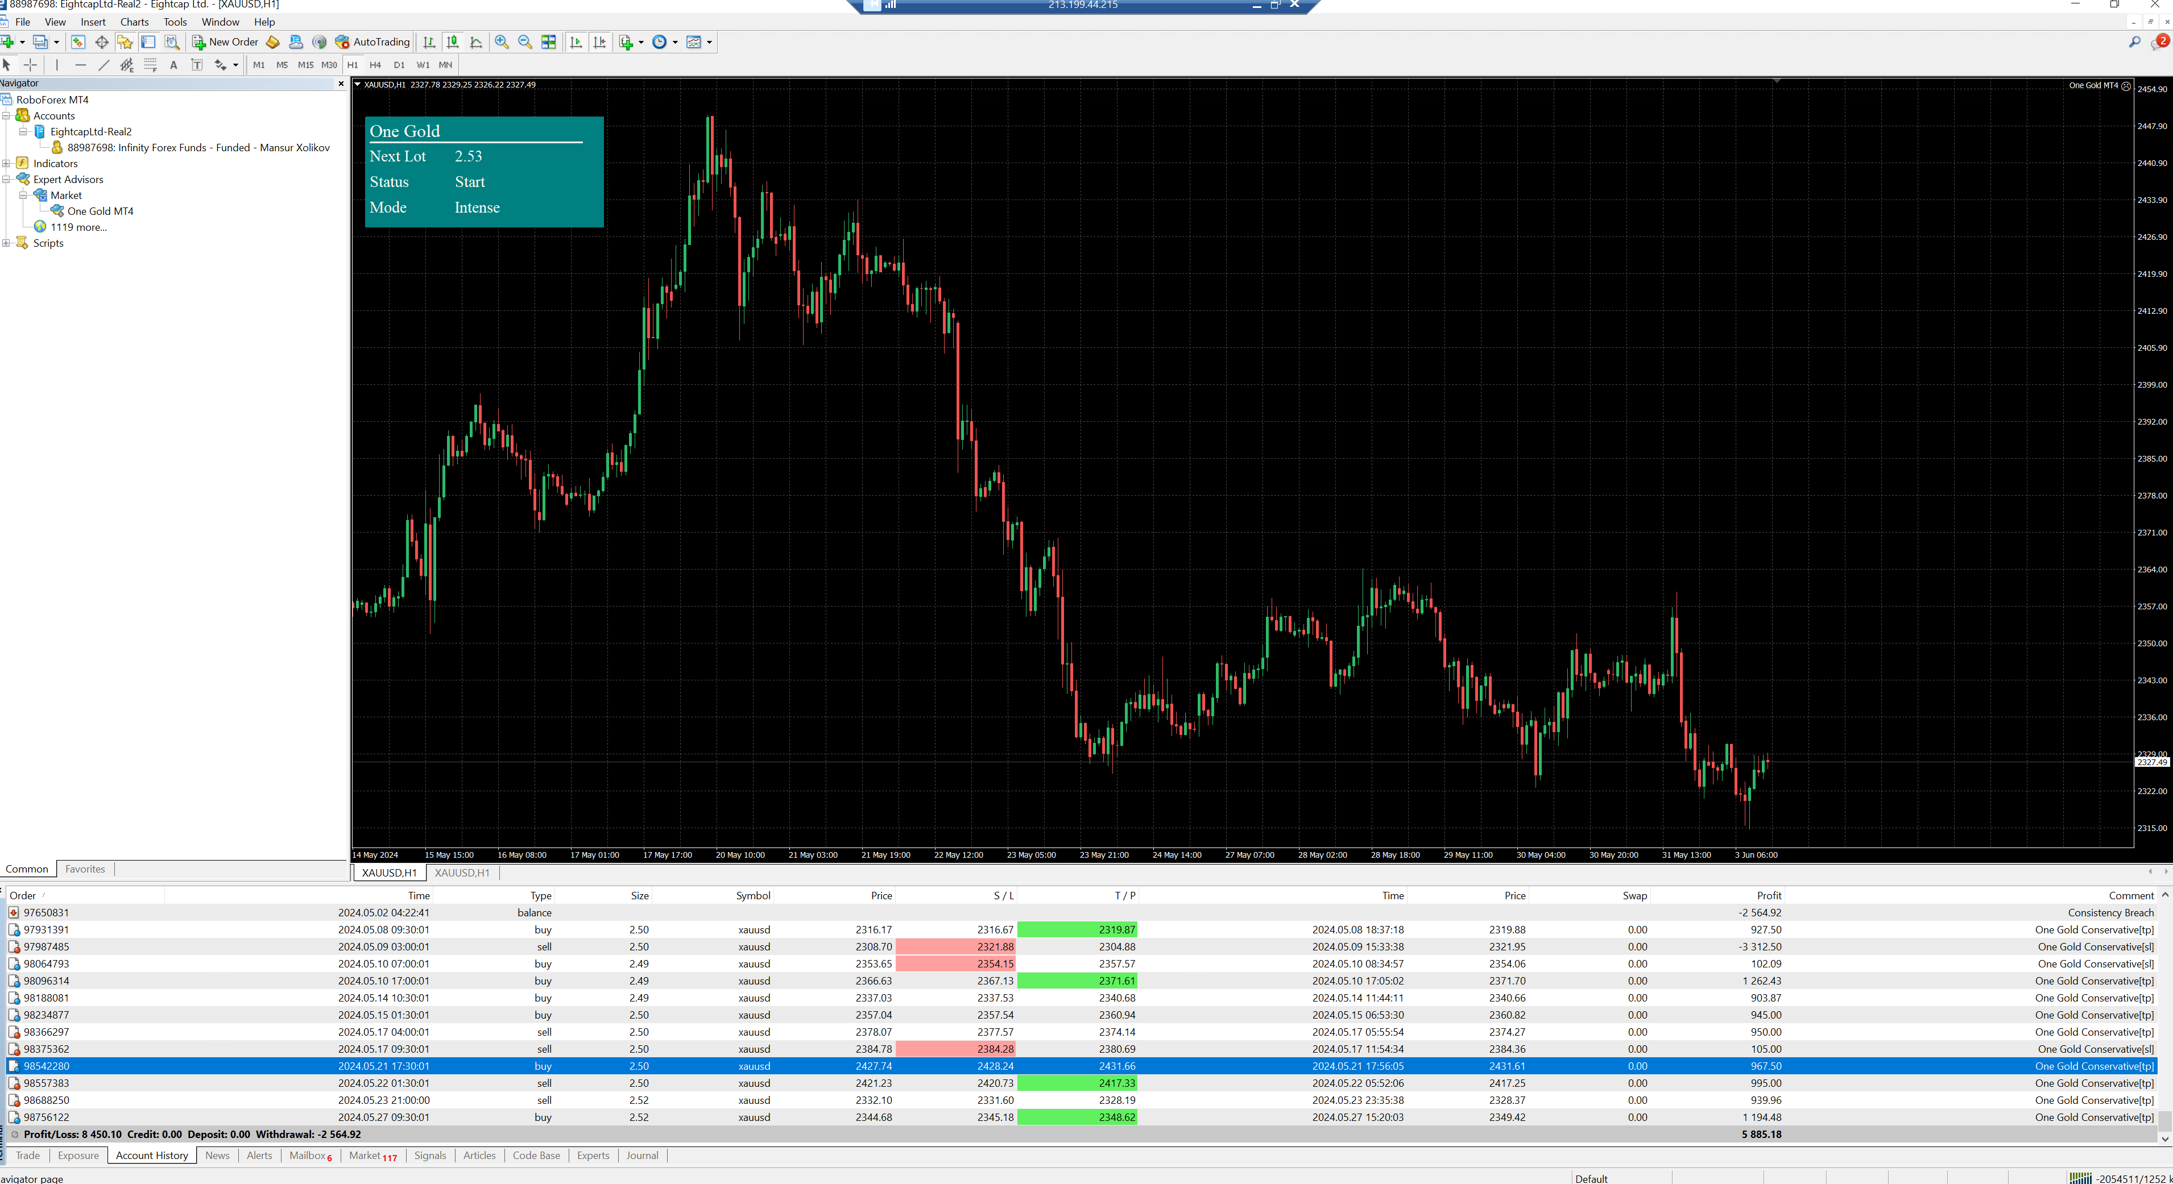Click the Zoom Out magnifier icon
The image size is (2173, 1184).
click(525, 42)
